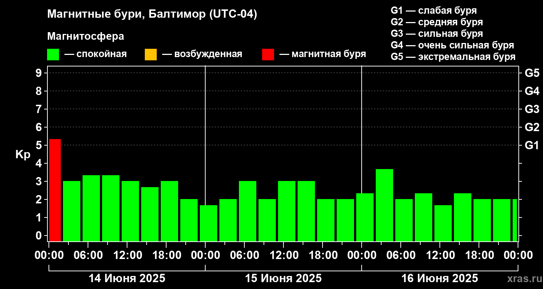Viewport: 543px width, 289px height.
Task: Click the 'G4 — очень сильная буря' line
Action: pos(452,45)
